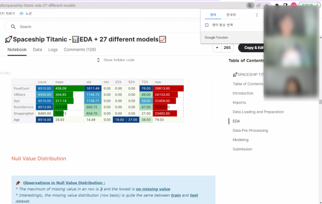The image size is (322, 204).
Task: Click the search magnifier icon
Action: pos(13,27)
